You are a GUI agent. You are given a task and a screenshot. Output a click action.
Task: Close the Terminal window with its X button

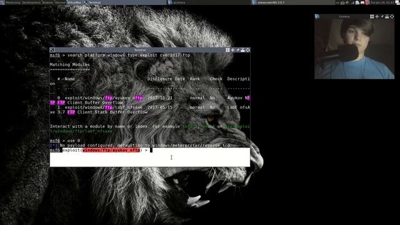click(247, 50)
